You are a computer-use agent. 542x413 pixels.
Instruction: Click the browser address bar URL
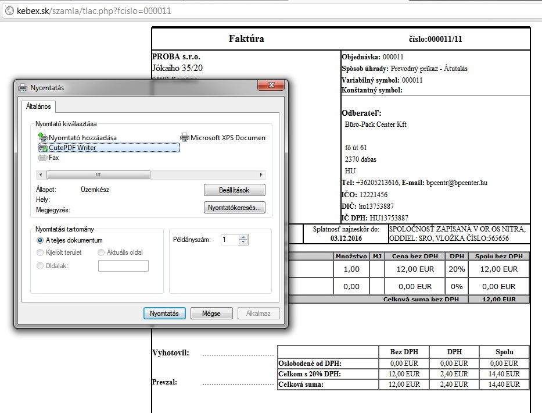point(94,11)
